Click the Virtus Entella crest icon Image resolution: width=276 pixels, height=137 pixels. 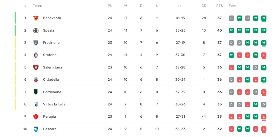(36, 104)
